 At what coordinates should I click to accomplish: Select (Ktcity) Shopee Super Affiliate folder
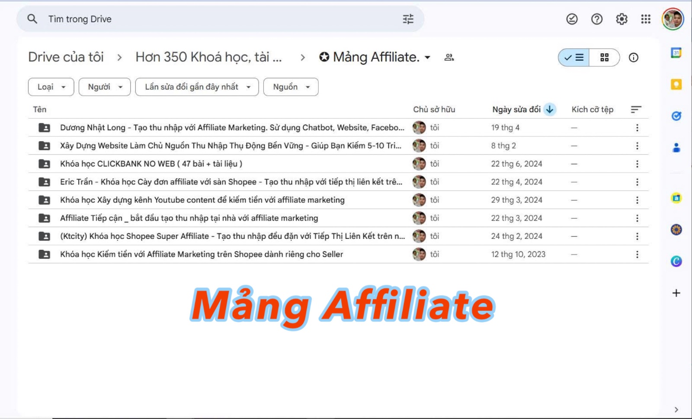[338, 236]
